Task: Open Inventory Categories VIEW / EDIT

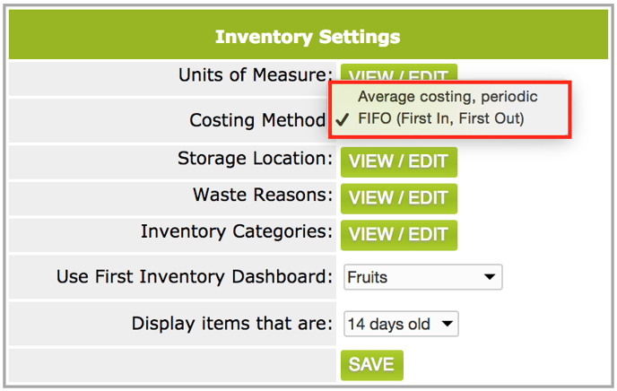Action: [x=398, y=235]
